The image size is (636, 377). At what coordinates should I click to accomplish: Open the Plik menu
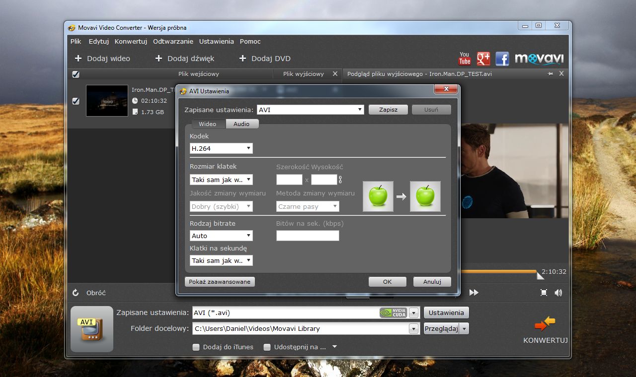(x=76, y=42)
